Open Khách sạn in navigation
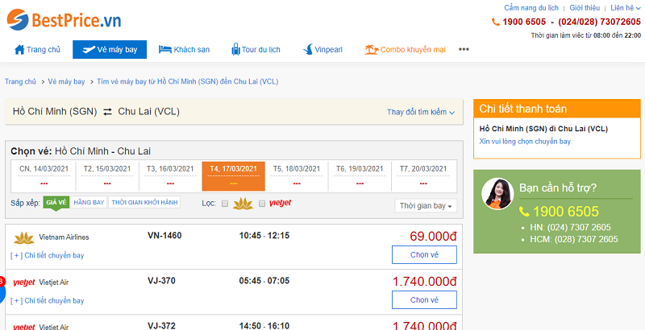Image resolution: width=645 pixels, height=330 pixels. coord(185,50)
